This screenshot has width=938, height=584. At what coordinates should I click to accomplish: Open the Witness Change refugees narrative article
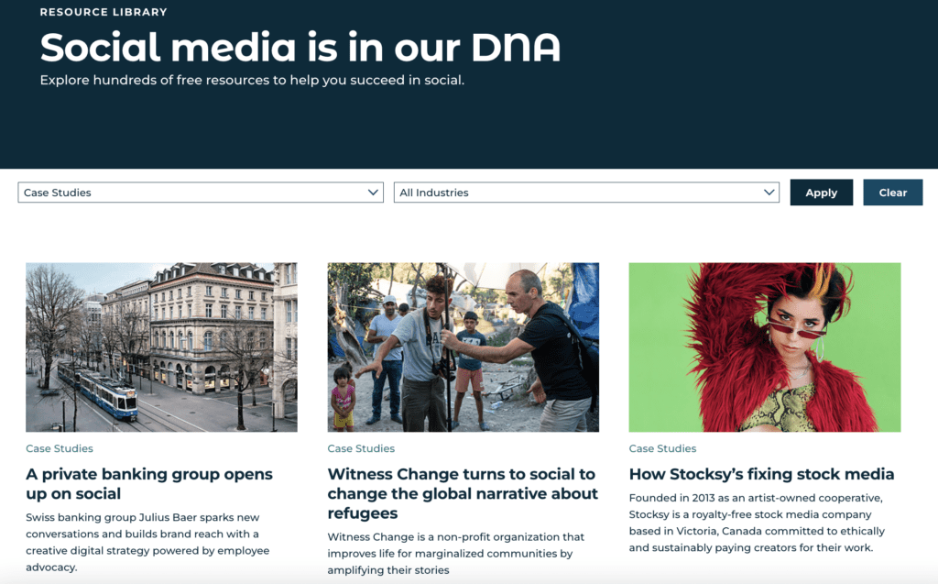point(463,493)
